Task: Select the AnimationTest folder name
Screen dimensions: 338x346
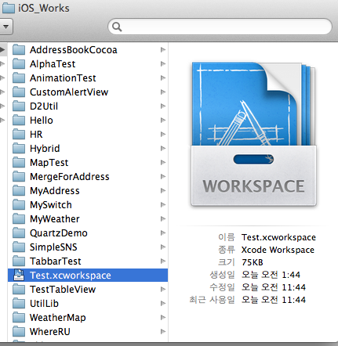Action: pyautogui.click(x=63, y=78)
